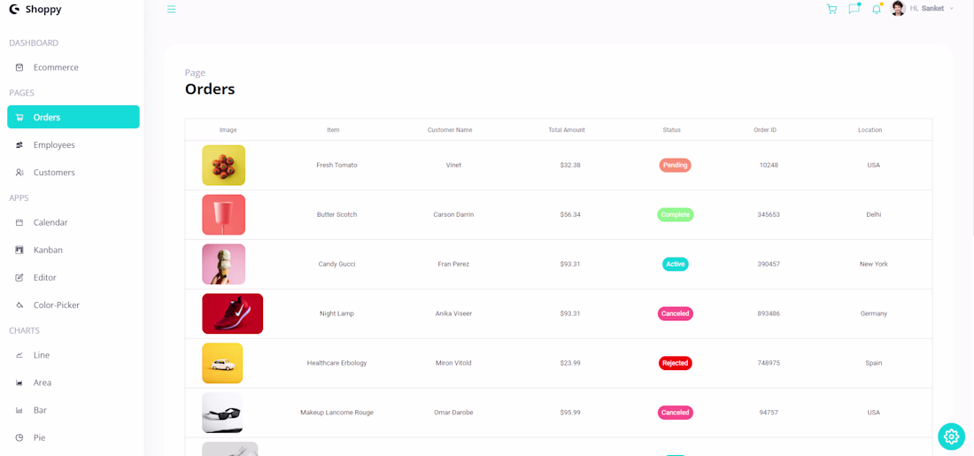Click the Employees icon in sidebar
Image resolution: width=974 pixels, height=456 pixels.
pyautogui.click(x=19, y=144)
